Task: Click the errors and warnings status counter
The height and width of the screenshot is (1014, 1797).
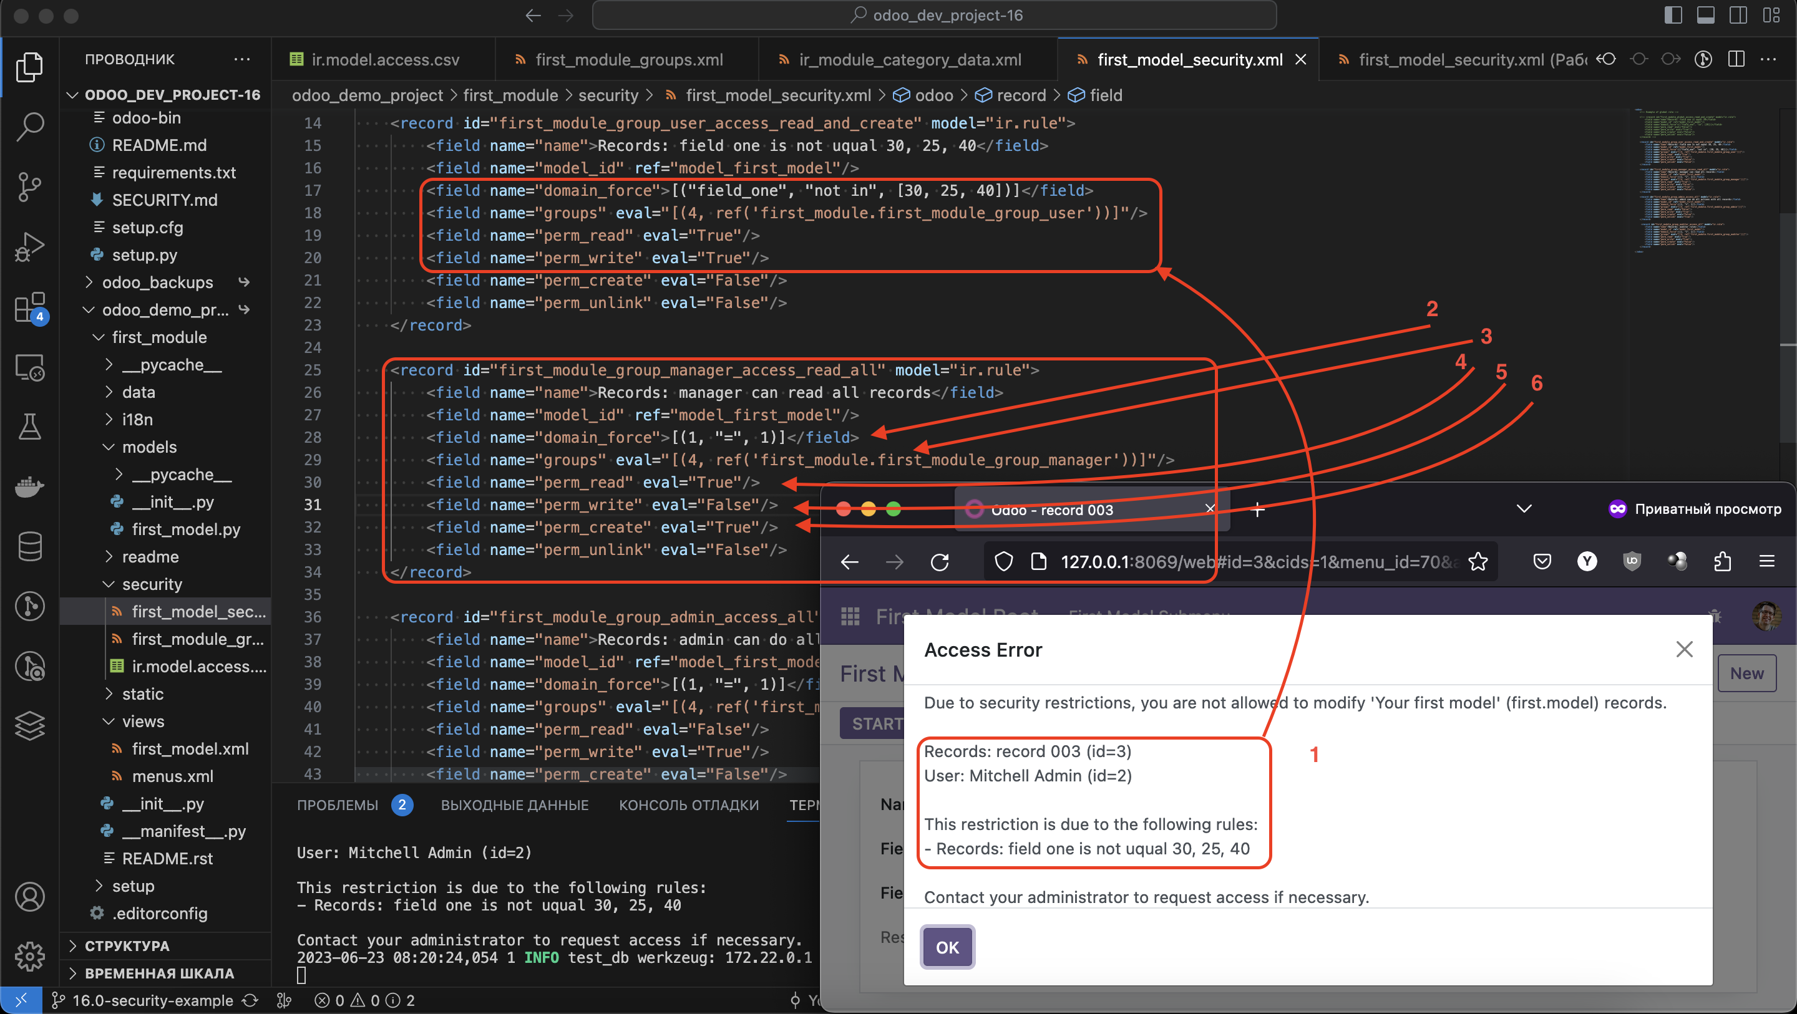Action: [365, 1000]
